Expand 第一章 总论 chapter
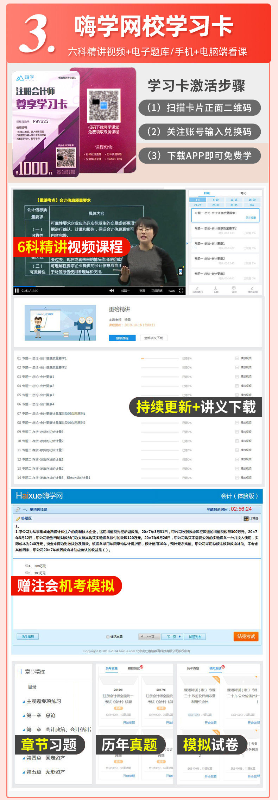The height and width of the screenshot is (800, 278). click(24, 716)
